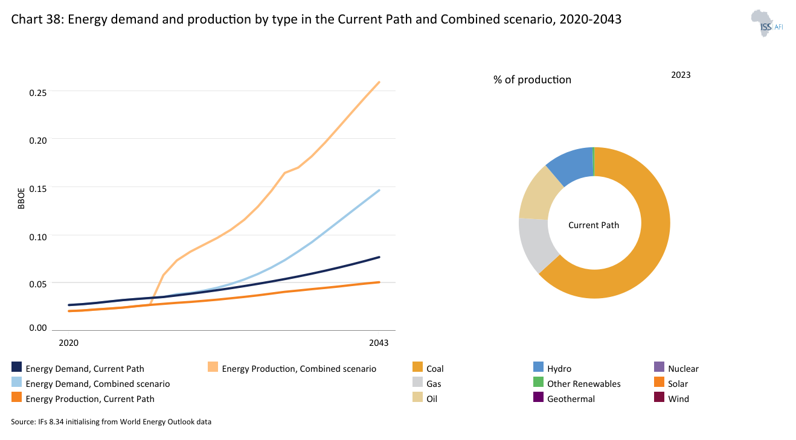The width and height of the screenshot is (796, 440).
Task: Click the 'Coal' legend label
Action: tap(435, 368)
